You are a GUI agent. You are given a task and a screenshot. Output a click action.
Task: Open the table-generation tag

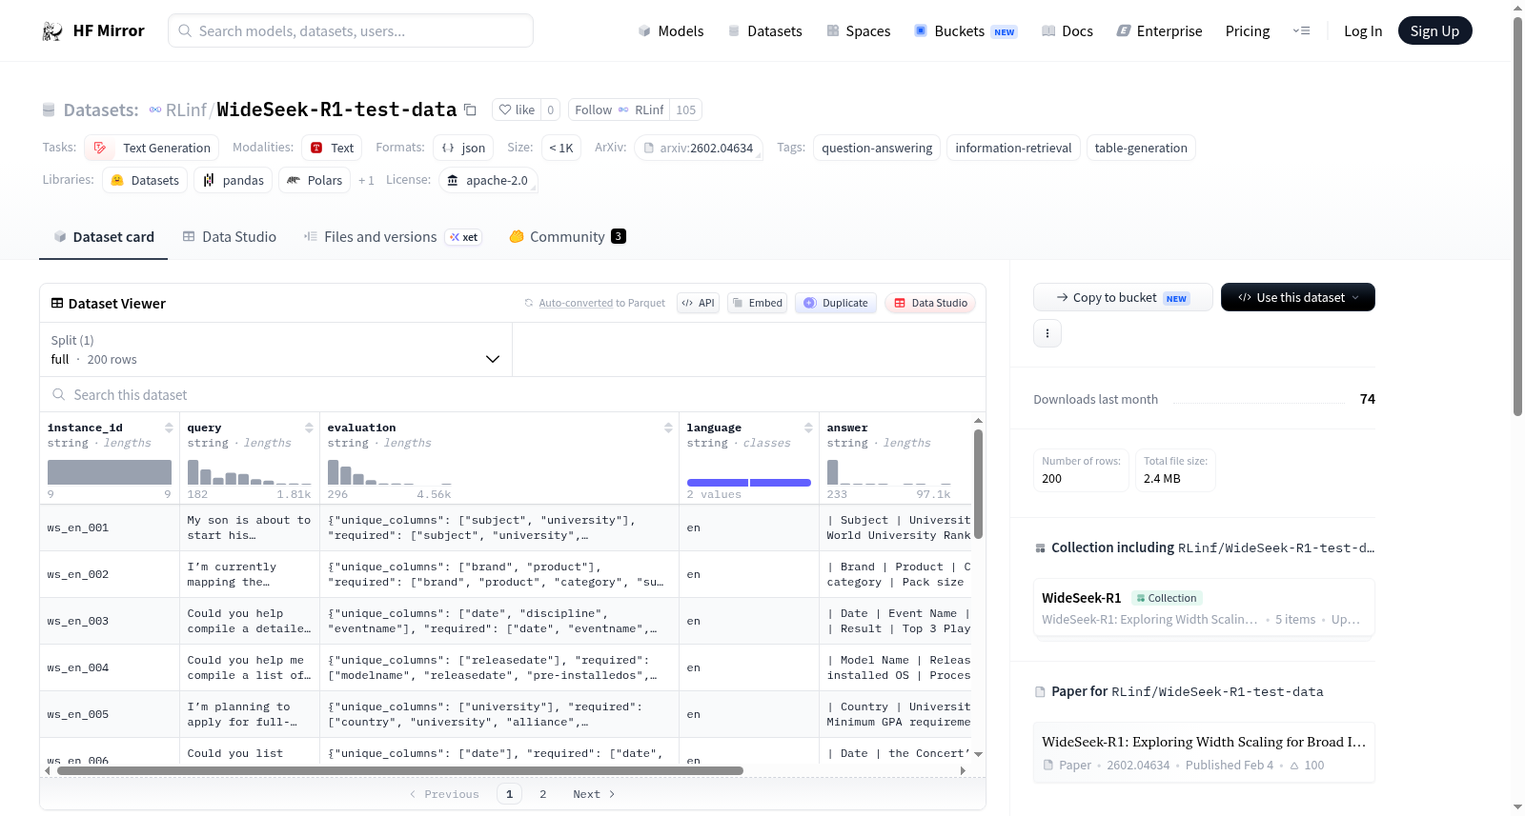[x=1141, y=148]
